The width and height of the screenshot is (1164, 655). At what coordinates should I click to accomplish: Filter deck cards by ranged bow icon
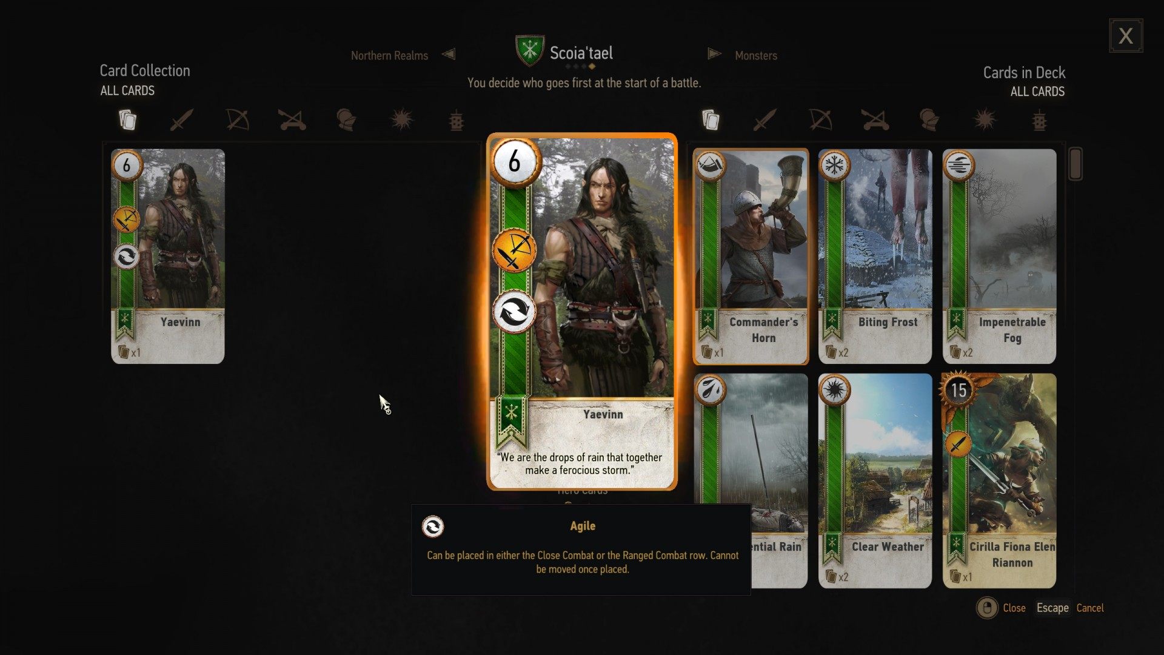click(x=820, y=120)
